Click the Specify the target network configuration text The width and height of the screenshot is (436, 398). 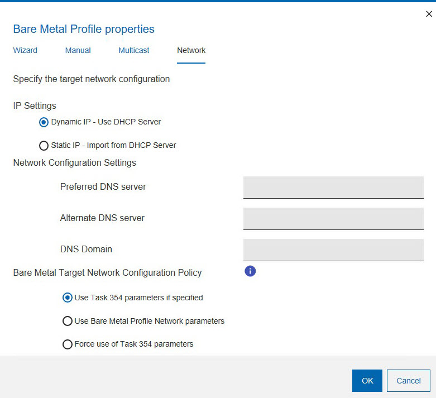click(92, 79)
